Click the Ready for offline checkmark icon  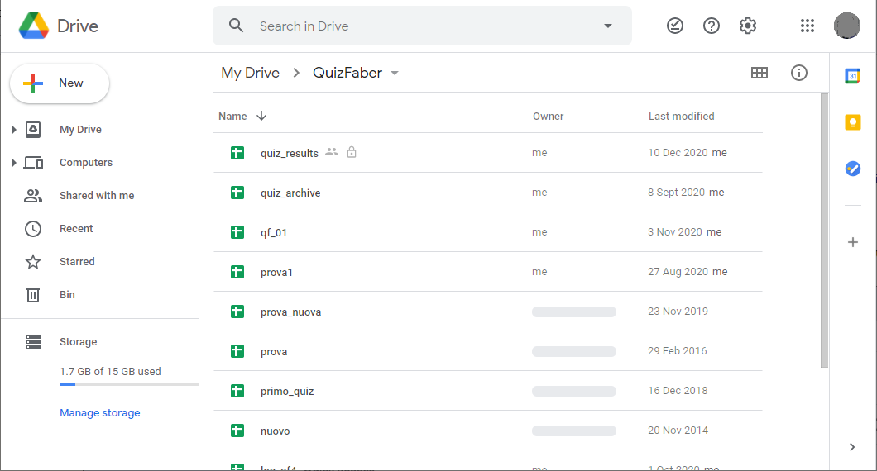675,26
